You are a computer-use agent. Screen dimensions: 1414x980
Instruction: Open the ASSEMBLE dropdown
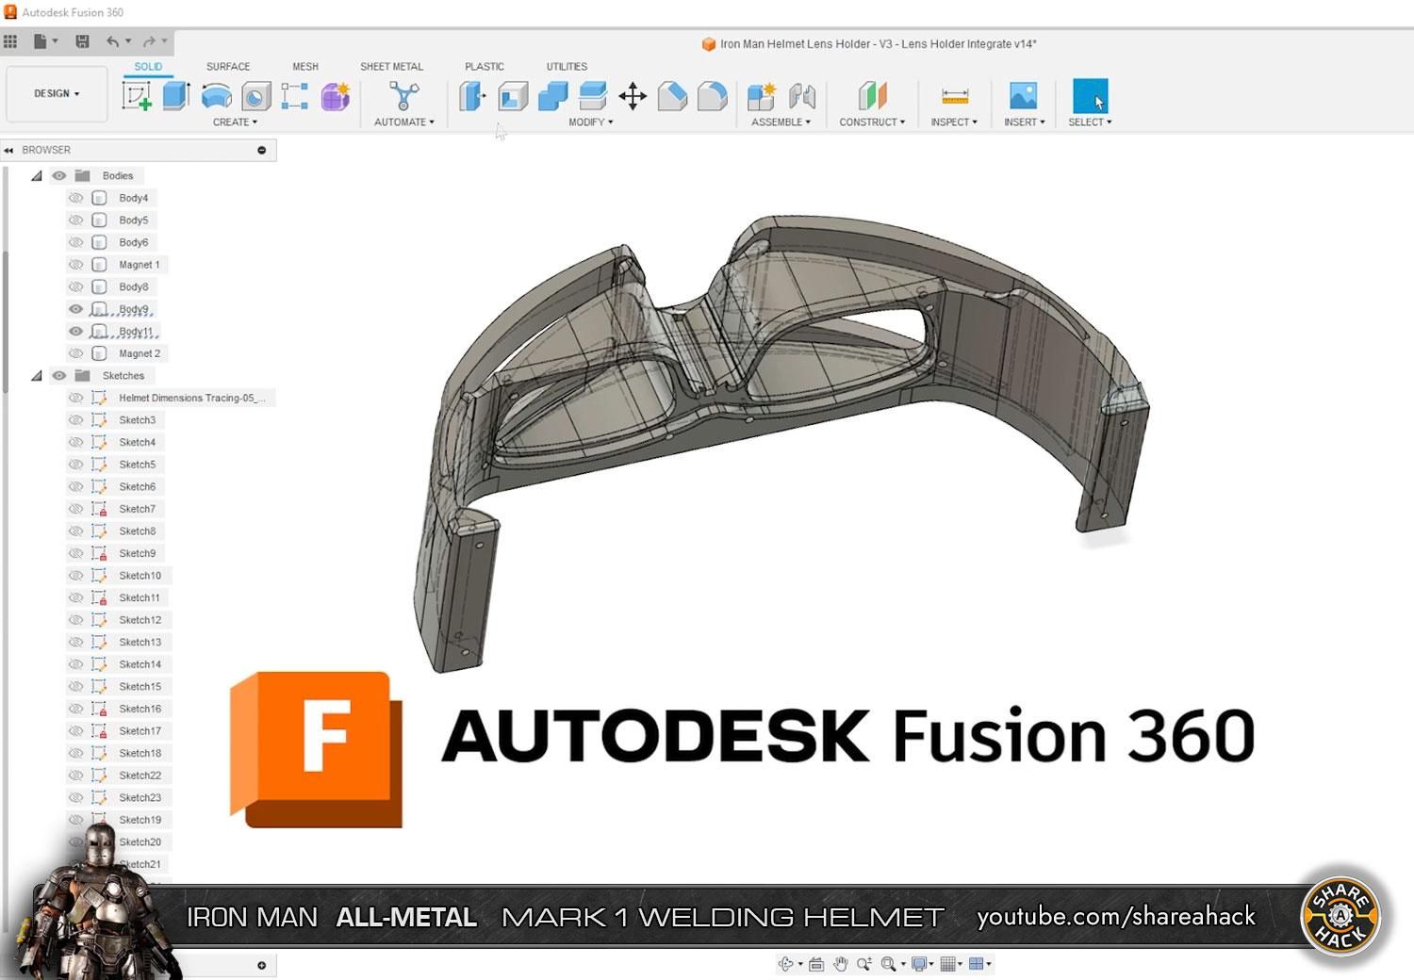[781, 122]
